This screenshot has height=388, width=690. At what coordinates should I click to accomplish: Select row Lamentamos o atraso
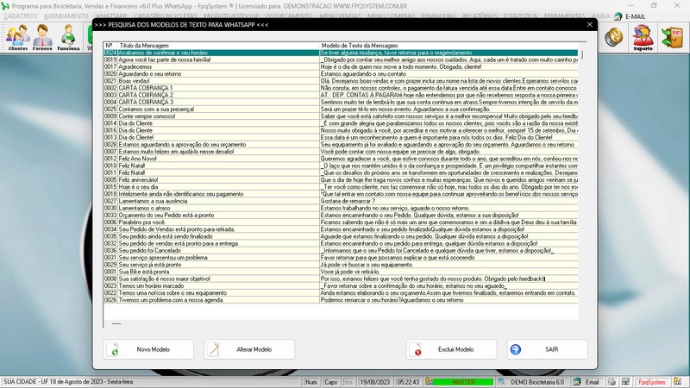tap(341, 208)
